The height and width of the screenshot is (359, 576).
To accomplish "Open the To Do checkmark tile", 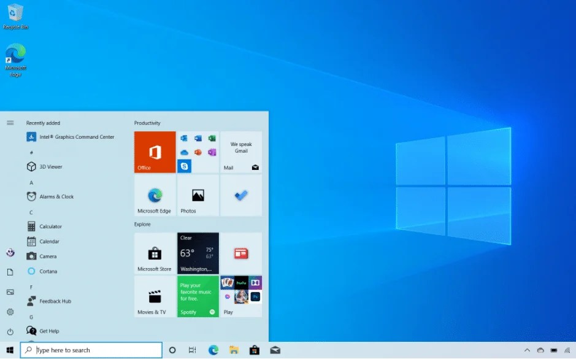I will pos(241,195).
